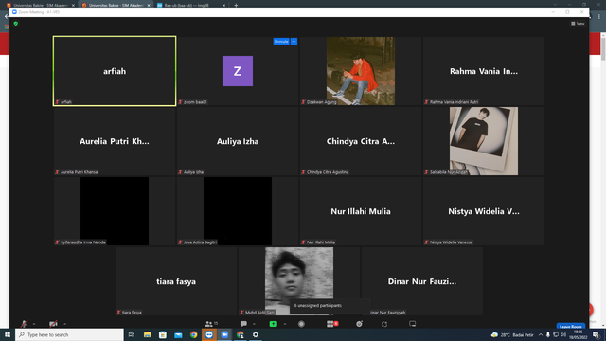This screenshot has height=341, width=606.
Task: Open TeamViewer from taskbar
Action: click(x=209, y=334)
